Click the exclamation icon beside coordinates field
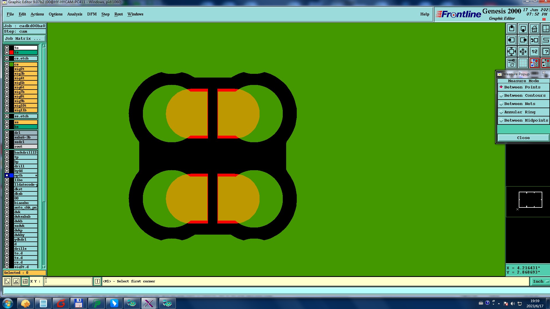The height and width of the screenshot is (309, 550). [x=97, y=281]
